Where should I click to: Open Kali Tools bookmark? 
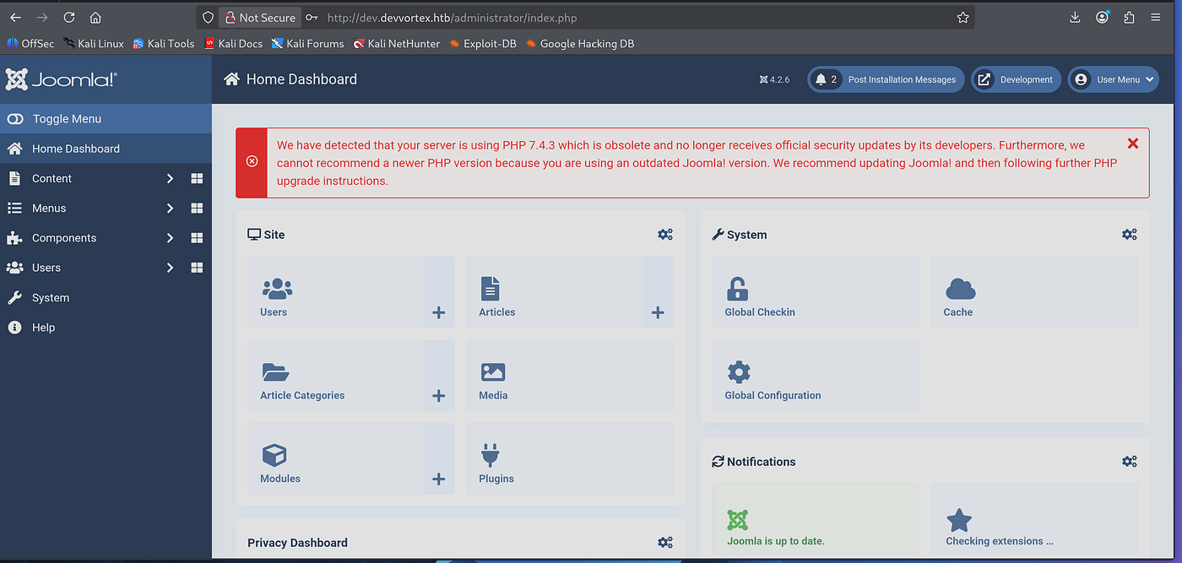tap(164, 43)
